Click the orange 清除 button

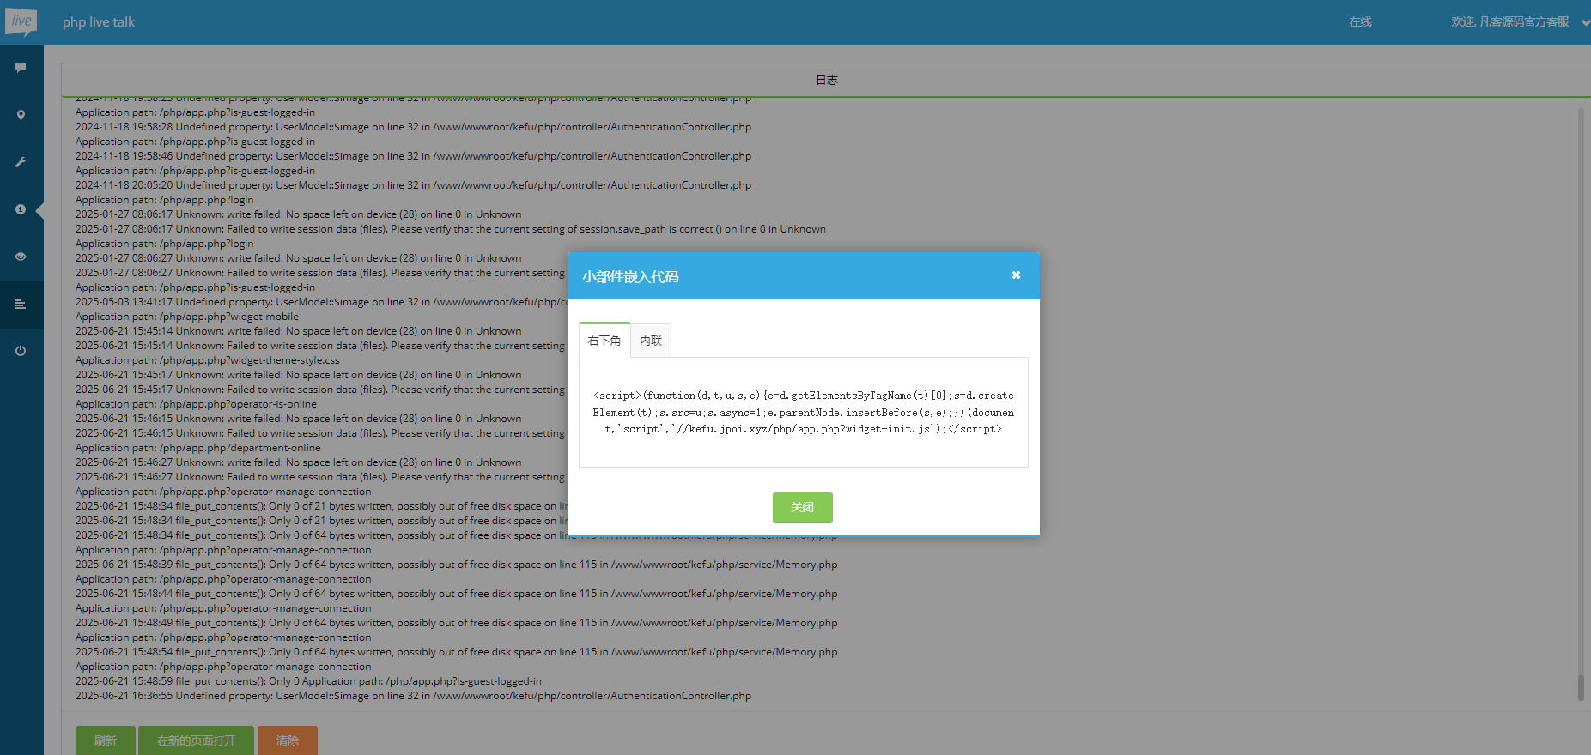click(x=288, y=740)
